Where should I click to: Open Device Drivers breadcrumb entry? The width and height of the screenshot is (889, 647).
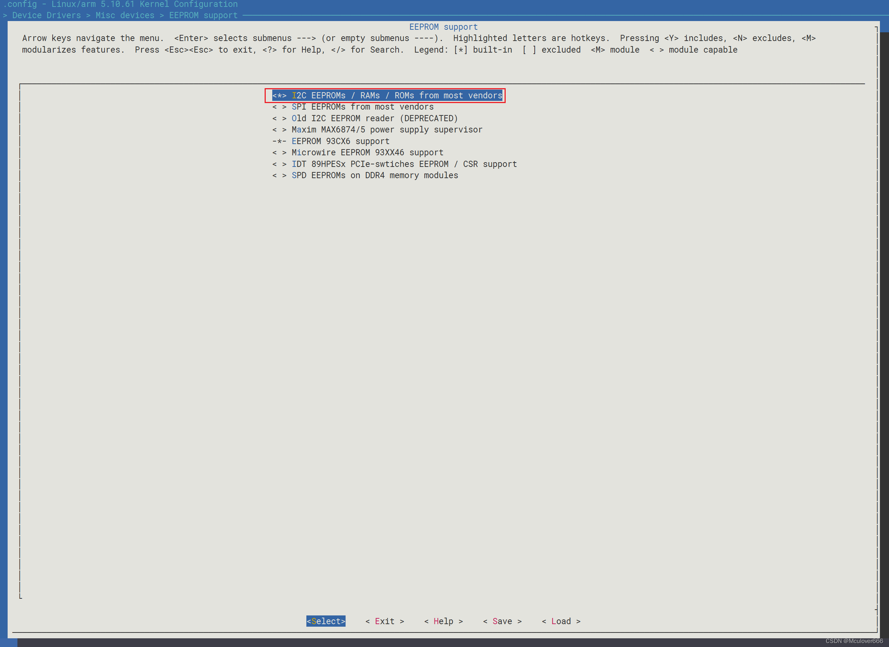click(x=46, y=15)
